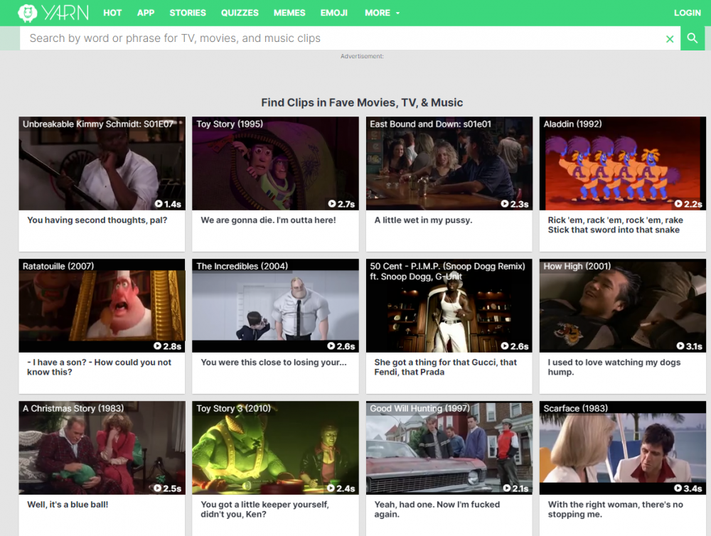The width and height of the screenshot is (711, 536).
Task: Click the LOGIN link
Action: 688,13
